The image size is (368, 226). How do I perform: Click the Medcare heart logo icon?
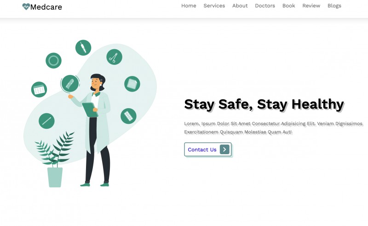coord(26,6)
